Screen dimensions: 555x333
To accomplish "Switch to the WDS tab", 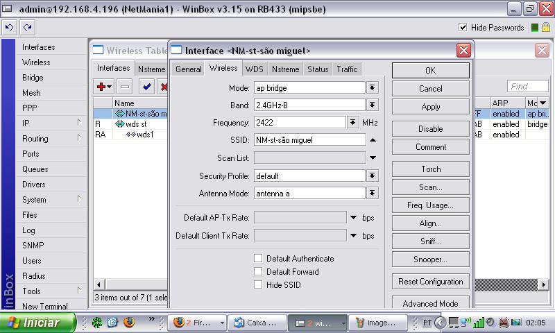I will point(255,69).
